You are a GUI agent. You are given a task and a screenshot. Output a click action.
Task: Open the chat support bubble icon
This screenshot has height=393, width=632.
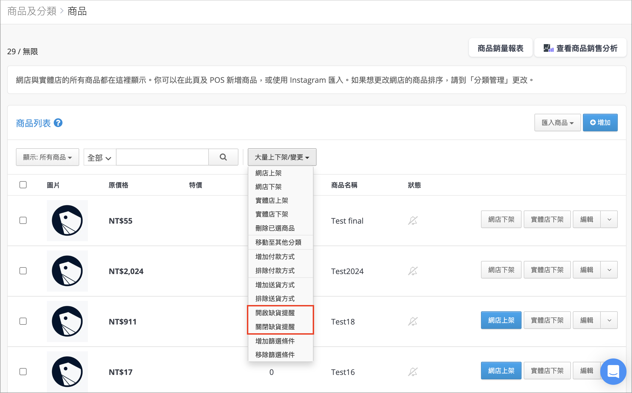click(x=613, y=372)
